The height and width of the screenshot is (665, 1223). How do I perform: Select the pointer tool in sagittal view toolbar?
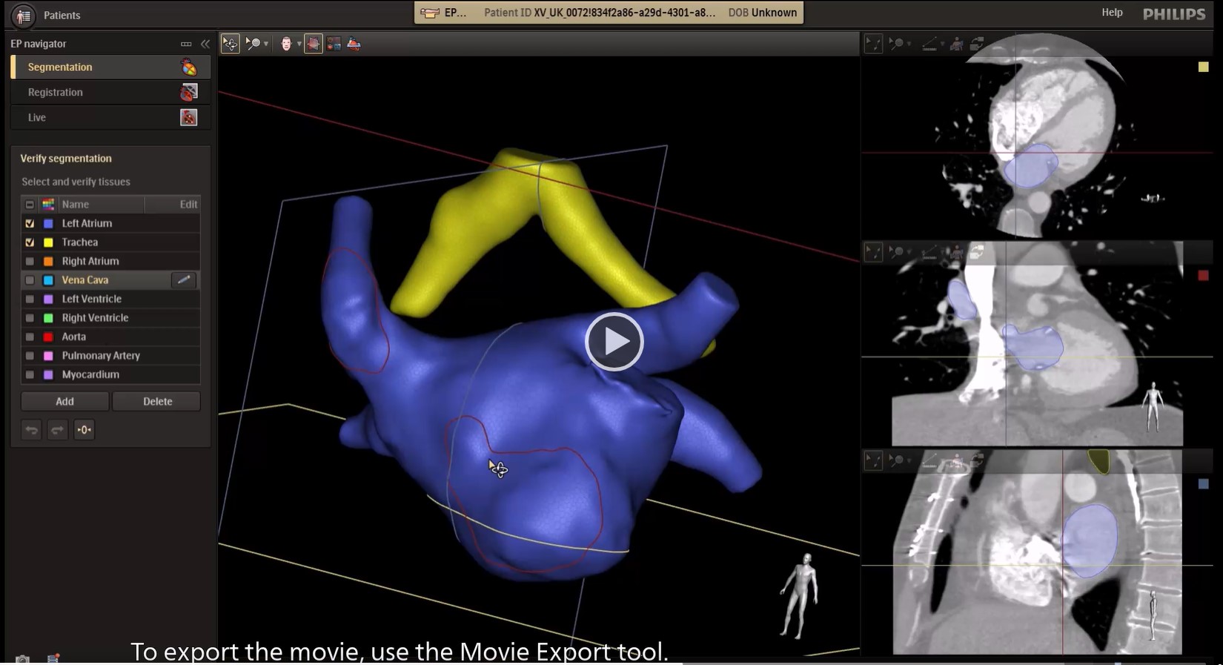(873, 461)
